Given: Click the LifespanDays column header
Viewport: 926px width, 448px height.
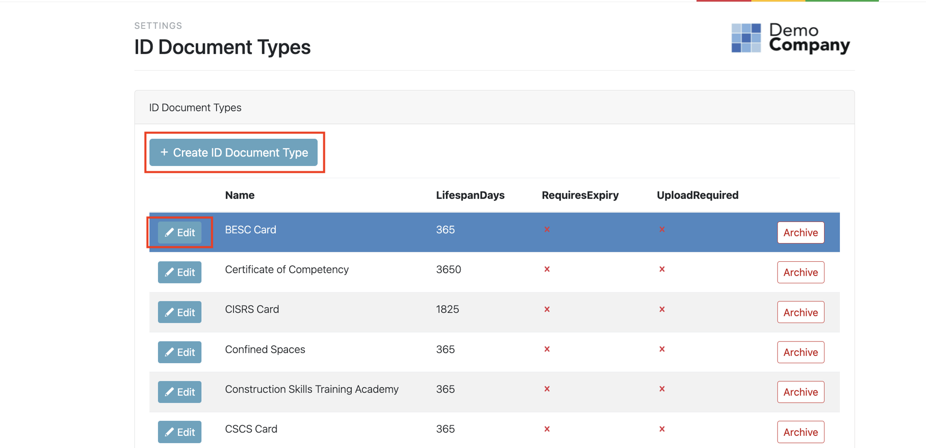Looking at the screenshot, I should 470,195.
